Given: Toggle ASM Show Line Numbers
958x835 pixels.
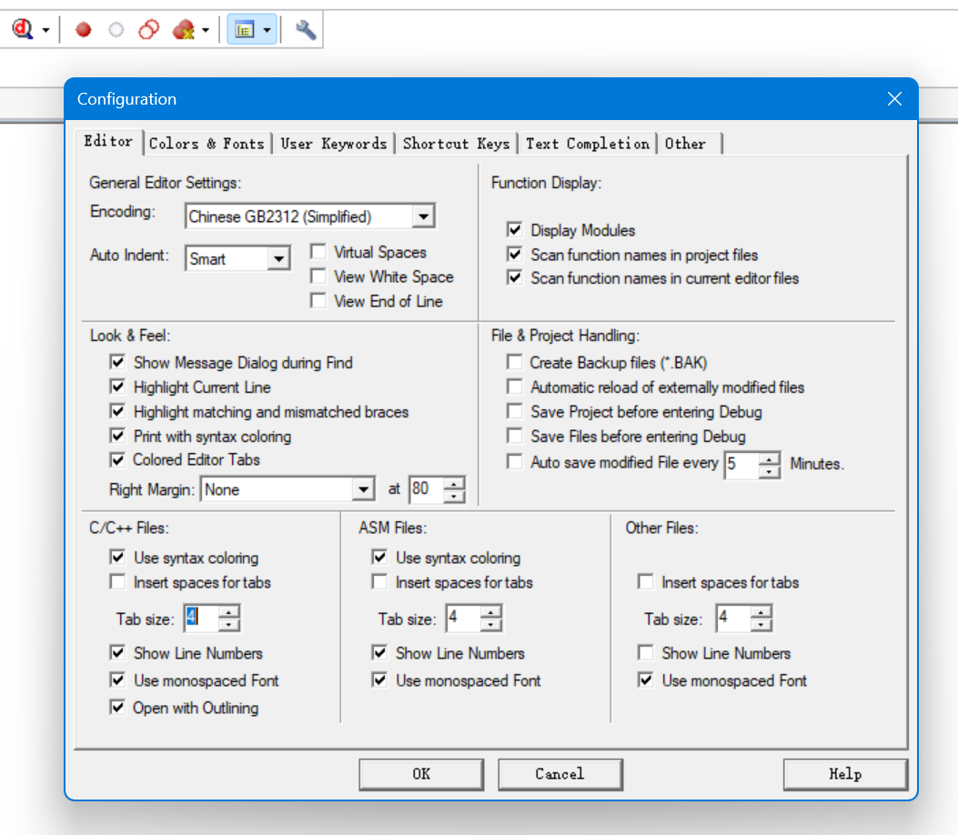Looking at the screenshot, I should [379, 652].
